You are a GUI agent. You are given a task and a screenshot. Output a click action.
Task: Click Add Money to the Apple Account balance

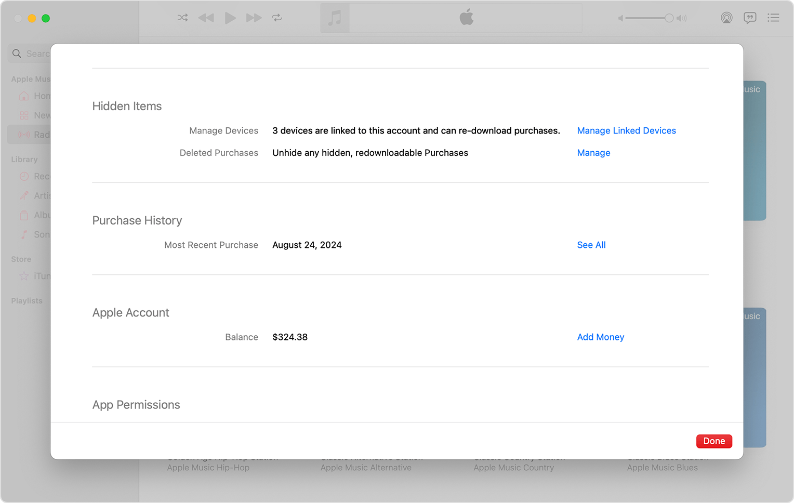600,337
